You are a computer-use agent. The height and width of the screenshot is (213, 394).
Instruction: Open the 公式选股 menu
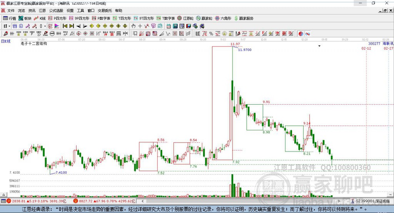[x=56, y=10]
